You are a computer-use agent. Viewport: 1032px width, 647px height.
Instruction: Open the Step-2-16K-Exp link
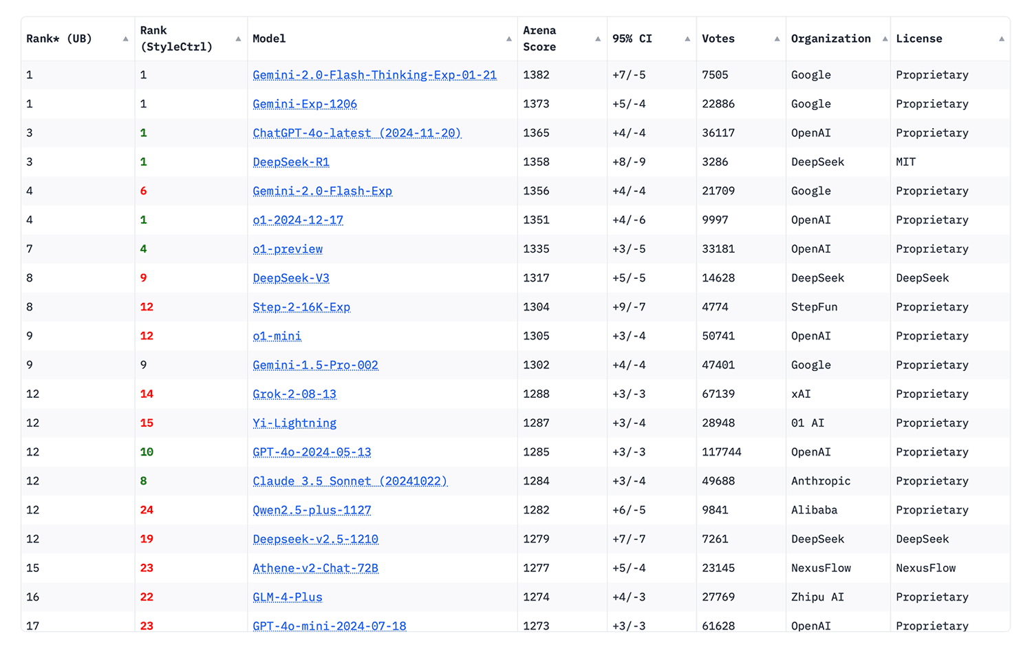pyautogui.click(x=301, y=307)
